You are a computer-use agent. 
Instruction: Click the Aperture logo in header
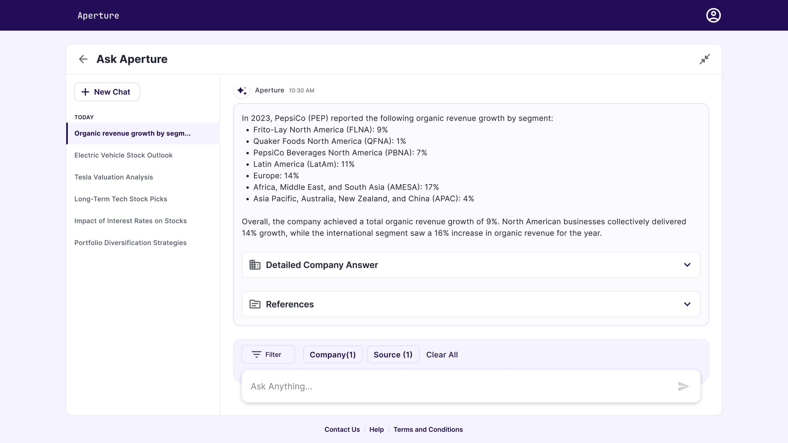[x=98, y=15]
